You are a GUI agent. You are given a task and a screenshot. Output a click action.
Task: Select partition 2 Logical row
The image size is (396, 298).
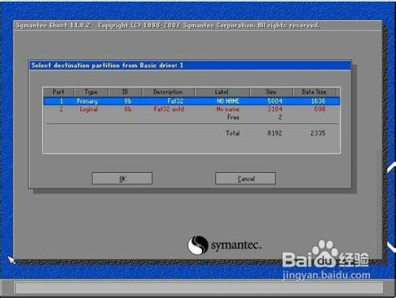coord(192,109)
